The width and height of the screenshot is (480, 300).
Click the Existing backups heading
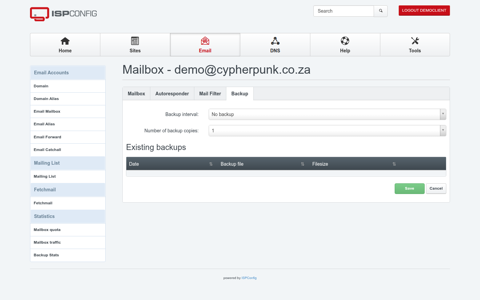point(156,147)
